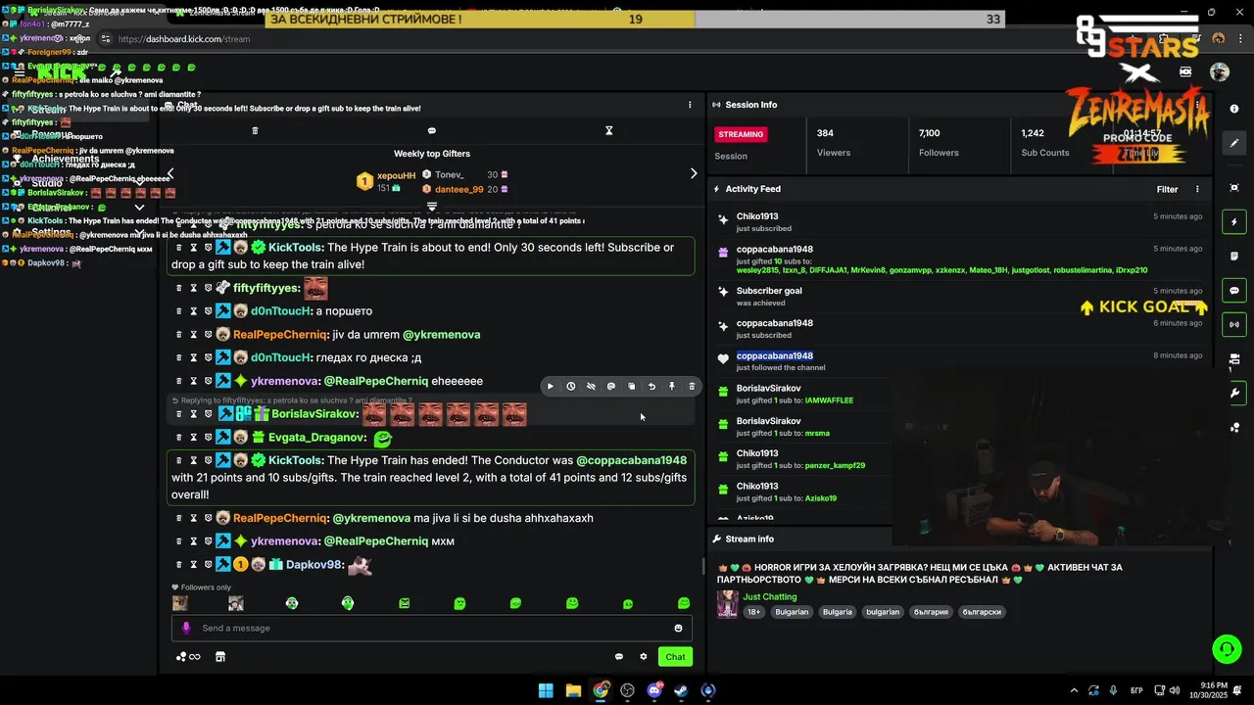The image size is (1254, 705).
Task: Click the chat panel scrollbar
Action: (702, 566)
